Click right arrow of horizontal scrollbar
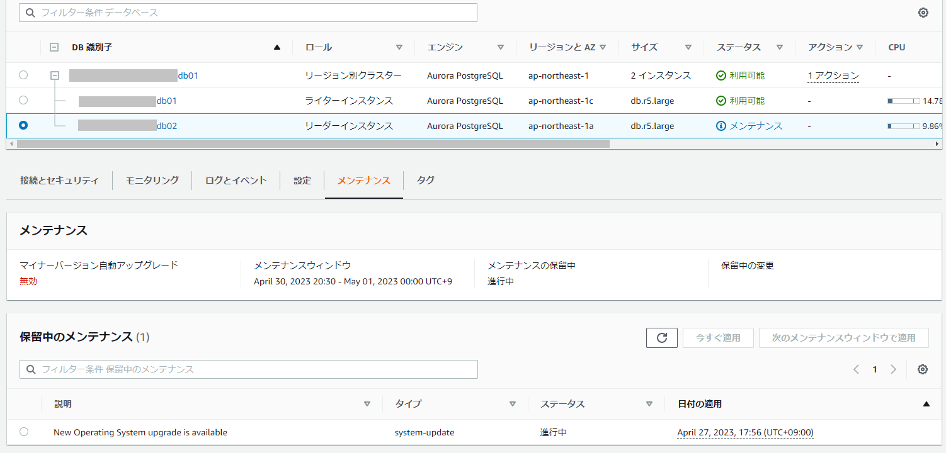The width and height of the screenshot is (946, 453). [x=937, y=143]
